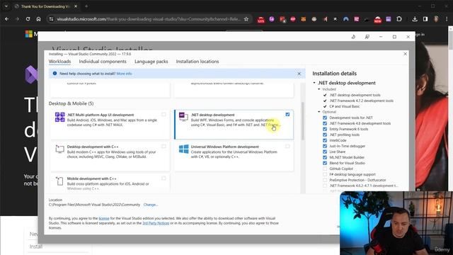Close the Installing Visual Studio Community dialog
This screenshot has width=453, height=255.
(x=405, y=54)
